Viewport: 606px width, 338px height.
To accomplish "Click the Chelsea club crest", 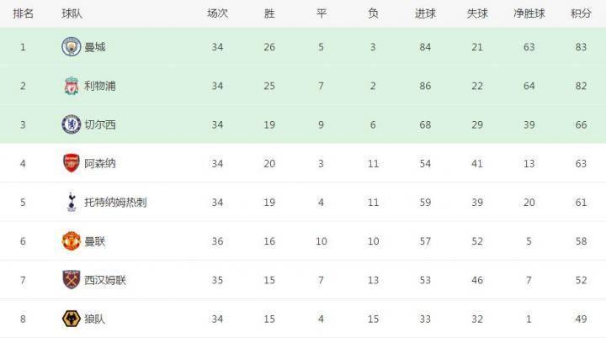I will pos(71,124).
